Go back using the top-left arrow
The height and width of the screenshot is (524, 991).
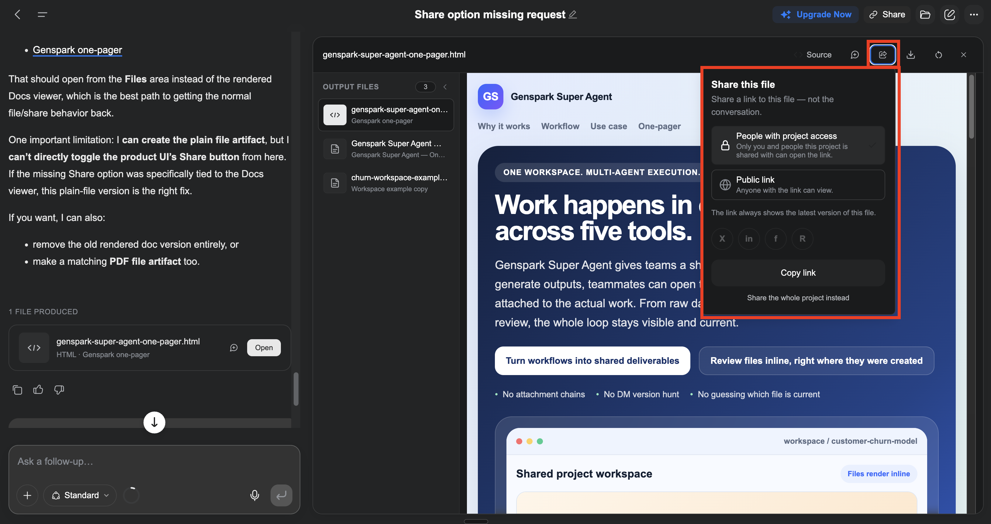click(x=18, y=15)
